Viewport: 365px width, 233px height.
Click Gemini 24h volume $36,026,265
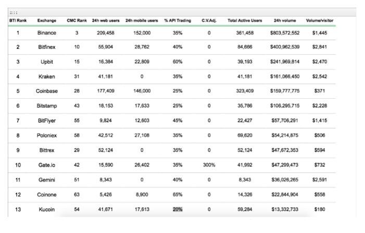(285, 180)
